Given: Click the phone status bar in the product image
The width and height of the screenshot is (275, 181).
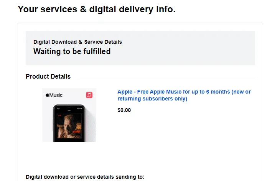Looking at the screenshot, I should coord(69,109).
